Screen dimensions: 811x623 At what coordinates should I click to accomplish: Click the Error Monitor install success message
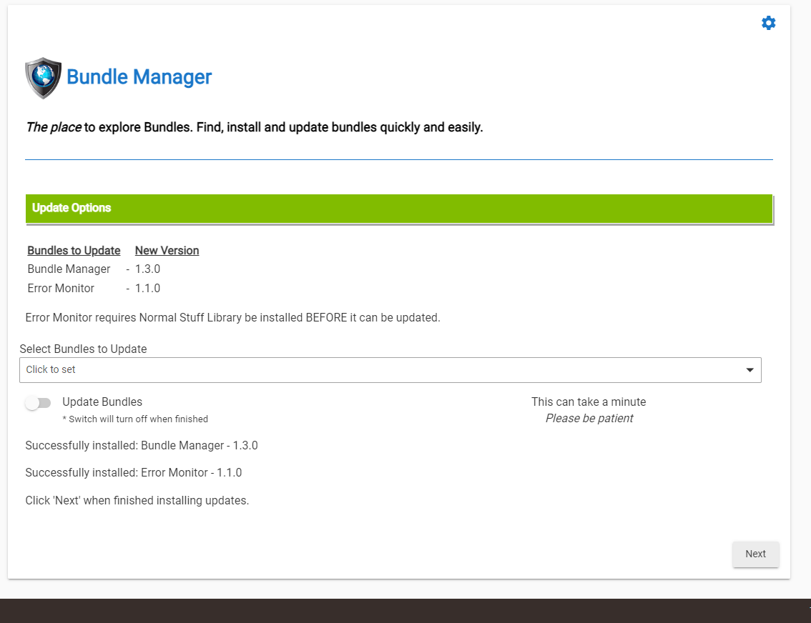click(134, 472)
